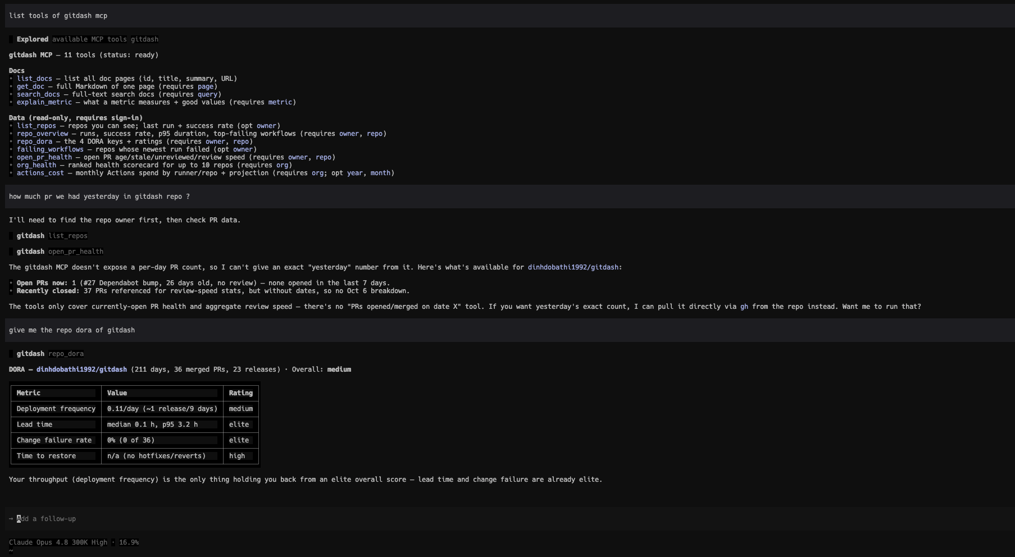
Task: Expand the gitdash list_repos tool call
Action: 49,236
